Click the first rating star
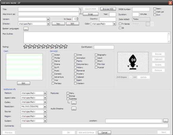This screenshot has height=135, width=173. click(x=25, y=46)
